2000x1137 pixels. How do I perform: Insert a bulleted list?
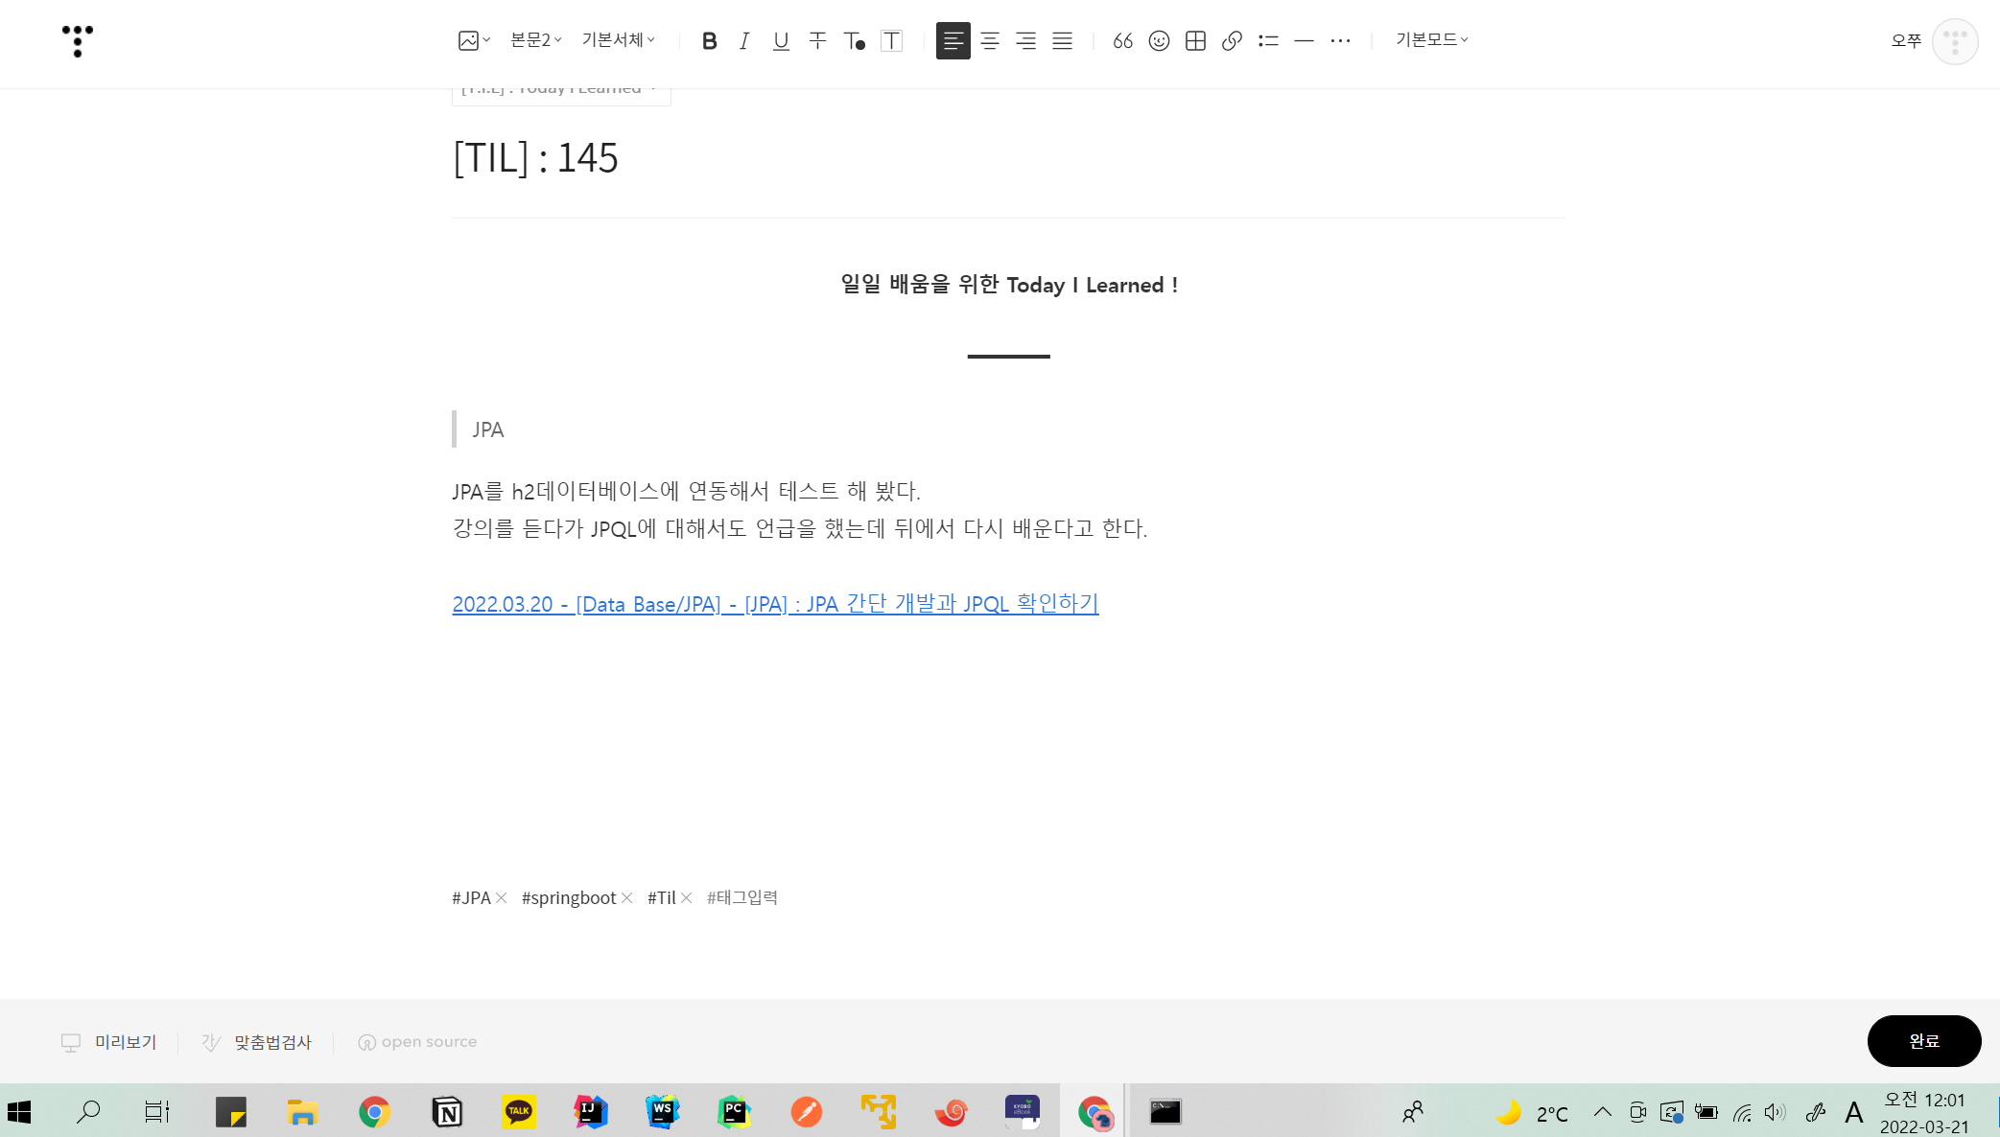point(1268,40)
